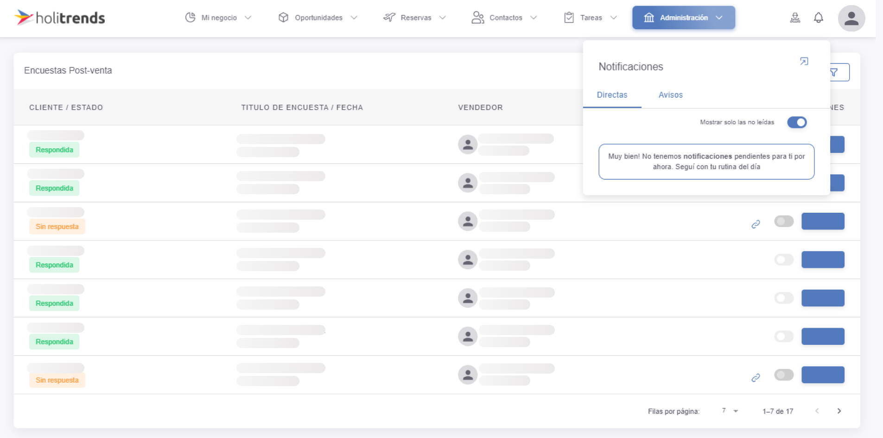This screenshot has width=883, height=438.
Task: Toggle switch in sixth row Respondida
Action: 784,336
